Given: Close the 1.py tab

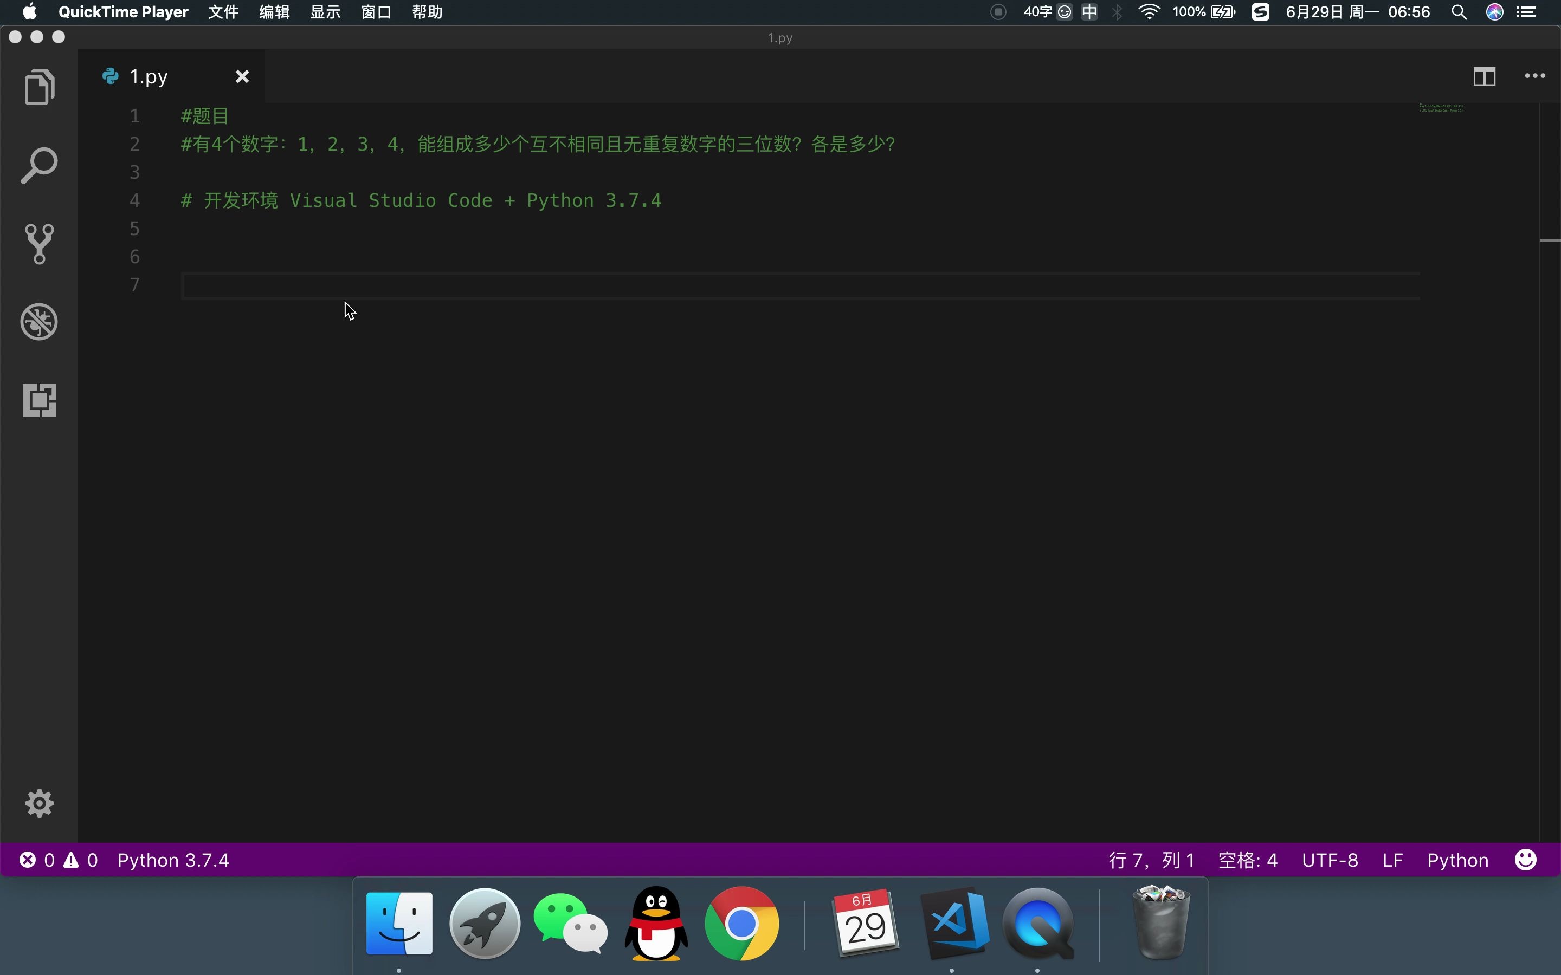Looking at the screenshot, I should (241, 75).
